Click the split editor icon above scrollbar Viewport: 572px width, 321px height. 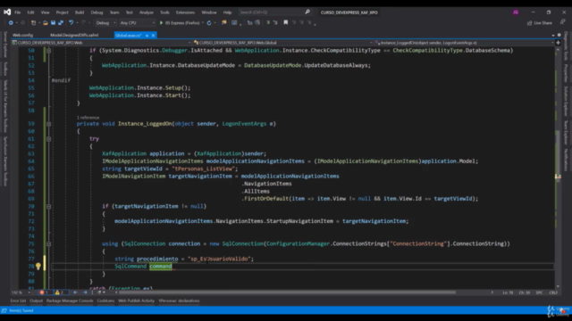tap(558, 43)
